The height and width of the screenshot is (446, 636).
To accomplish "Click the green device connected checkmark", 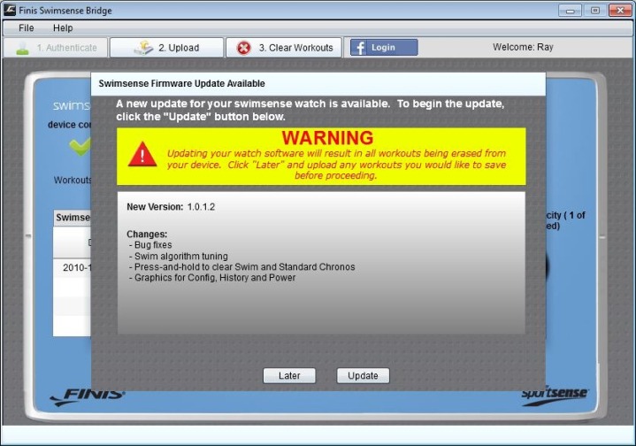I will [80, 147].
